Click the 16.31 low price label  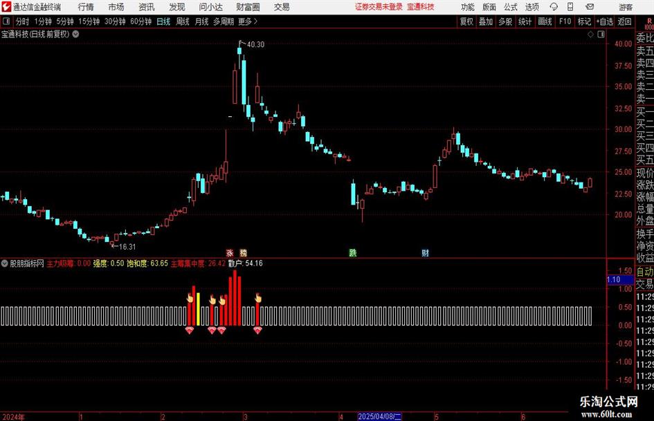(x=127, y=247)
